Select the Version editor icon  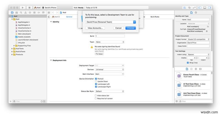pos(194,8)
